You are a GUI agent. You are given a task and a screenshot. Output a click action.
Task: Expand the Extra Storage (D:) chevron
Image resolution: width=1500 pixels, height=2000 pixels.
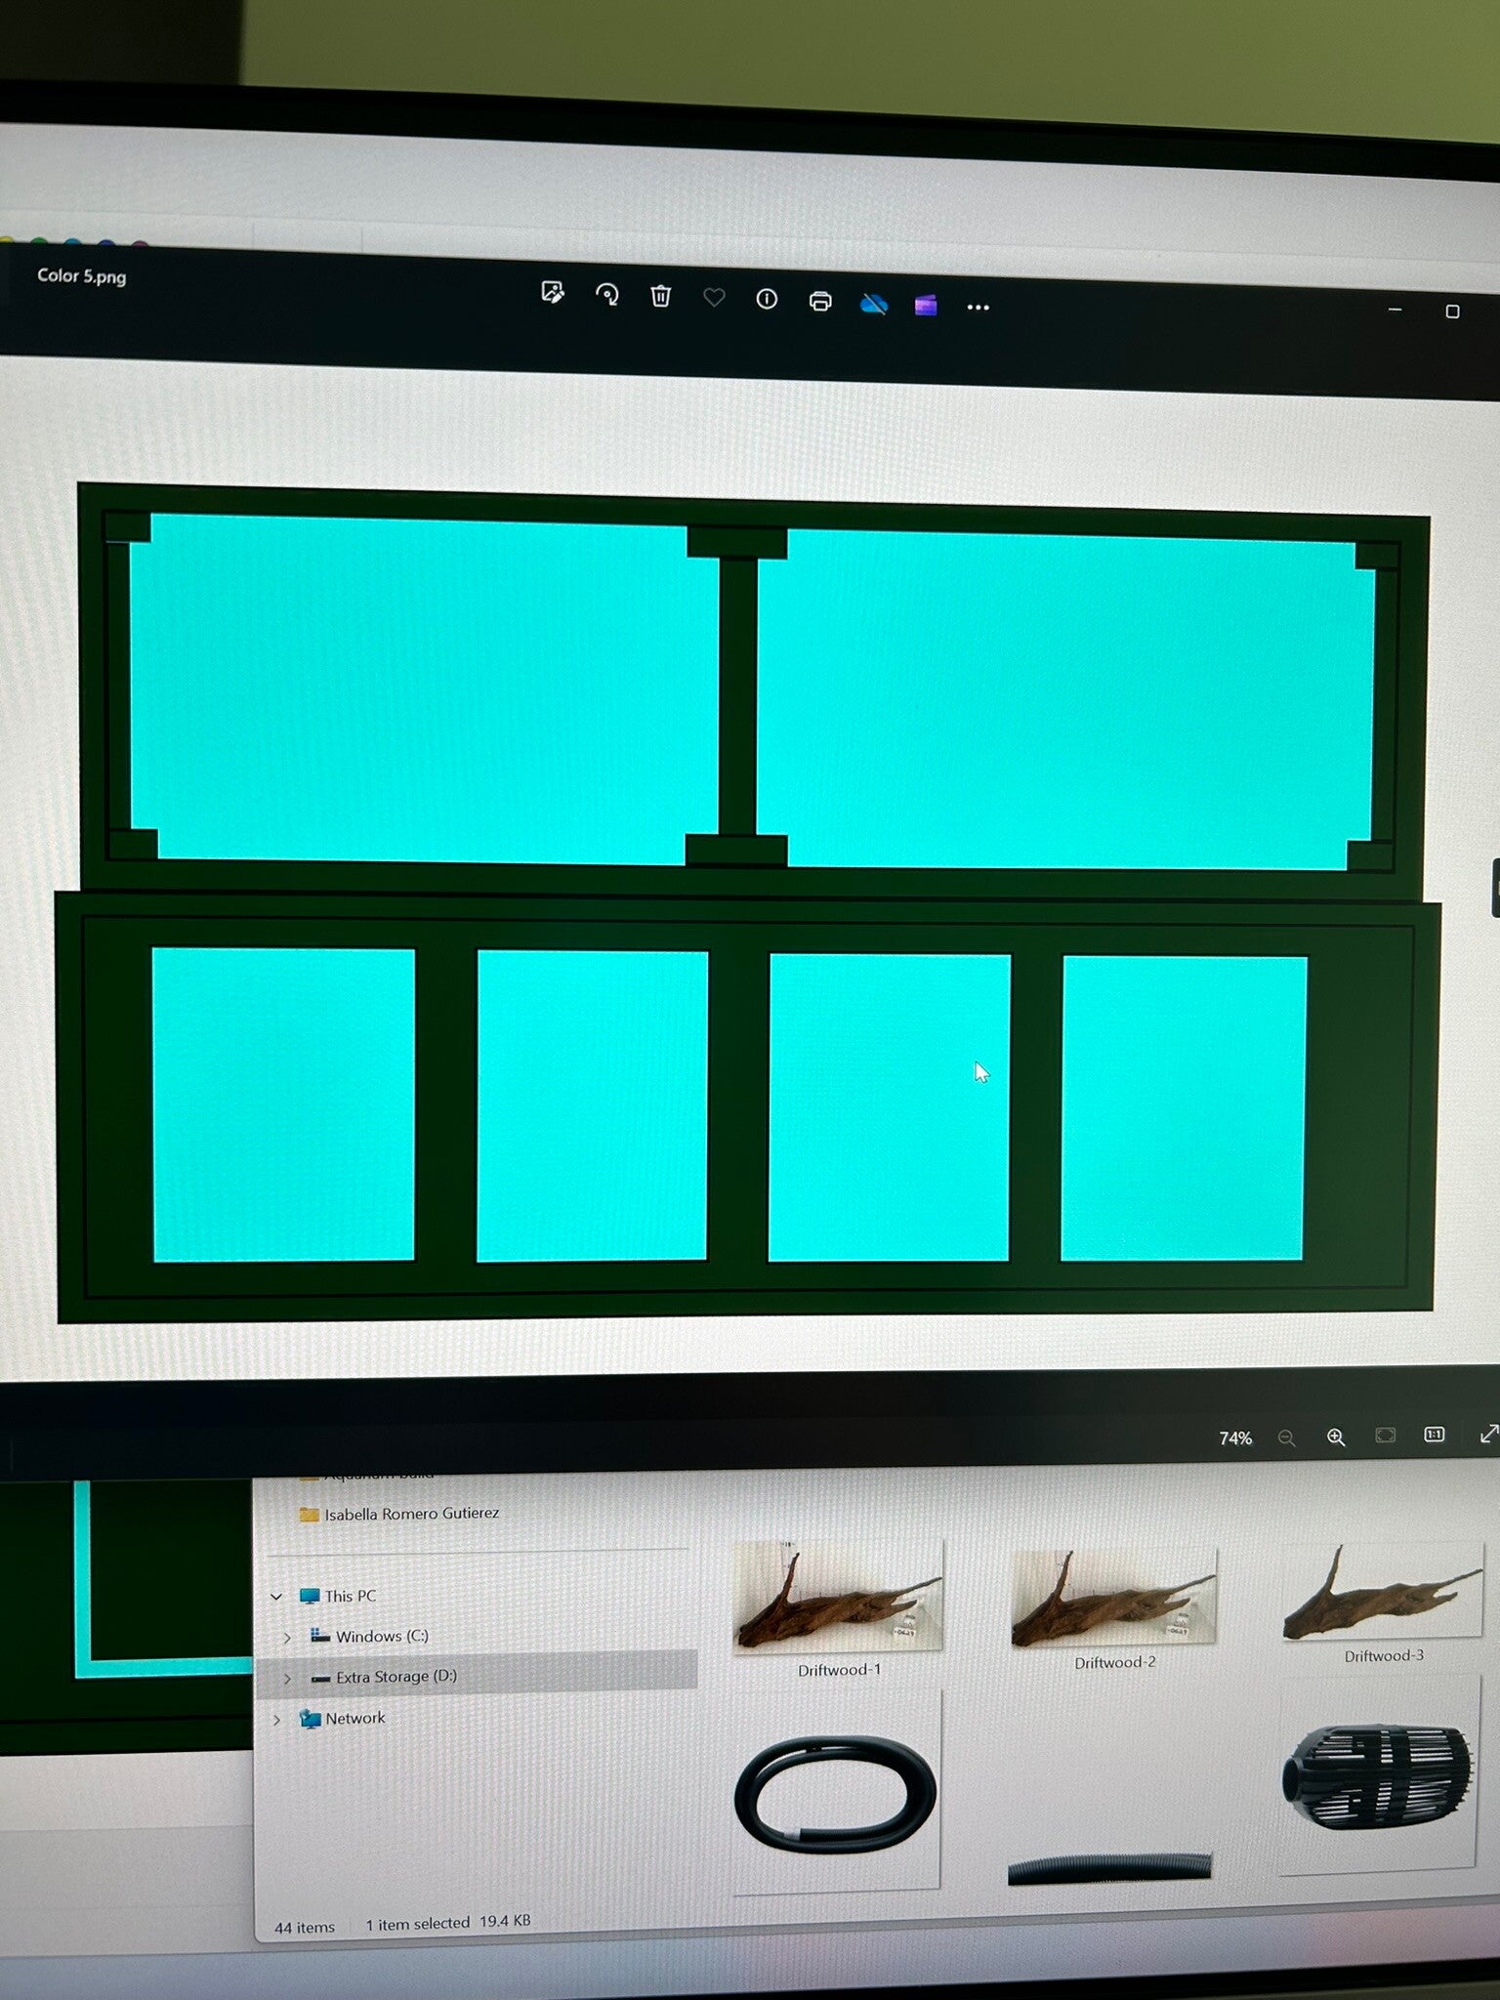[x=287, y=1678]
